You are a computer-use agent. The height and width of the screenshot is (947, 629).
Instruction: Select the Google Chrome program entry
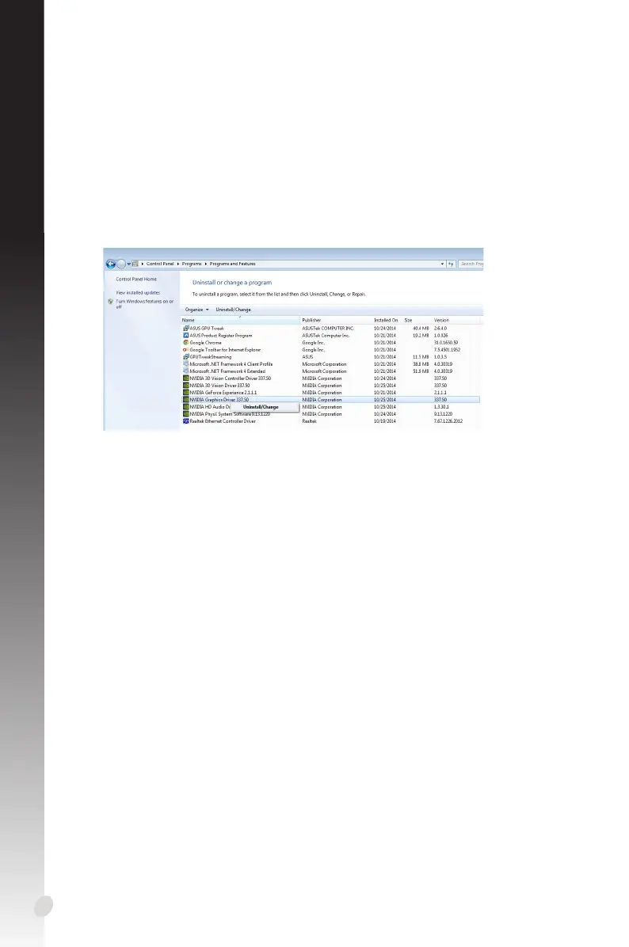coord(205,342)
